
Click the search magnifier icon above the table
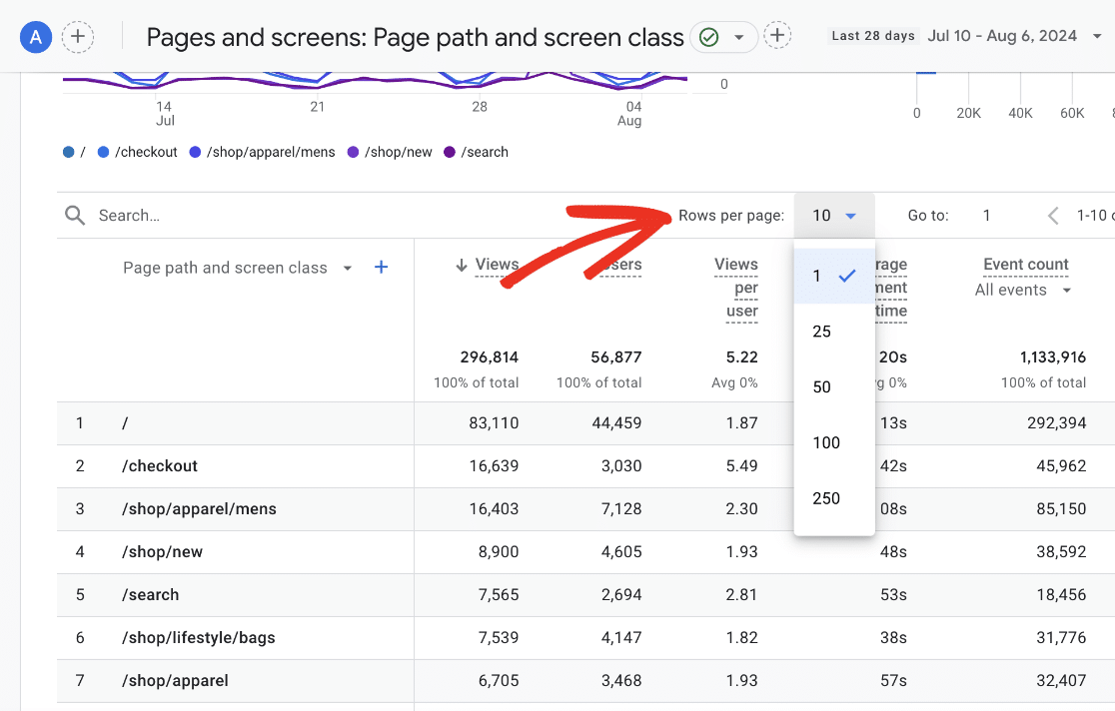click(74, 215)
